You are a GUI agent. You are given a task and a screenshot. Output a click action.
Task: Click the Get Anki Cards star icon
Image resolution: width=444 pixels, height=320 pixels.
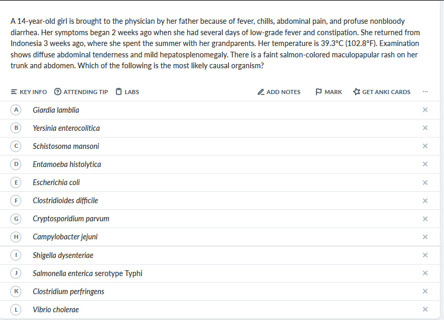point(357,92)
